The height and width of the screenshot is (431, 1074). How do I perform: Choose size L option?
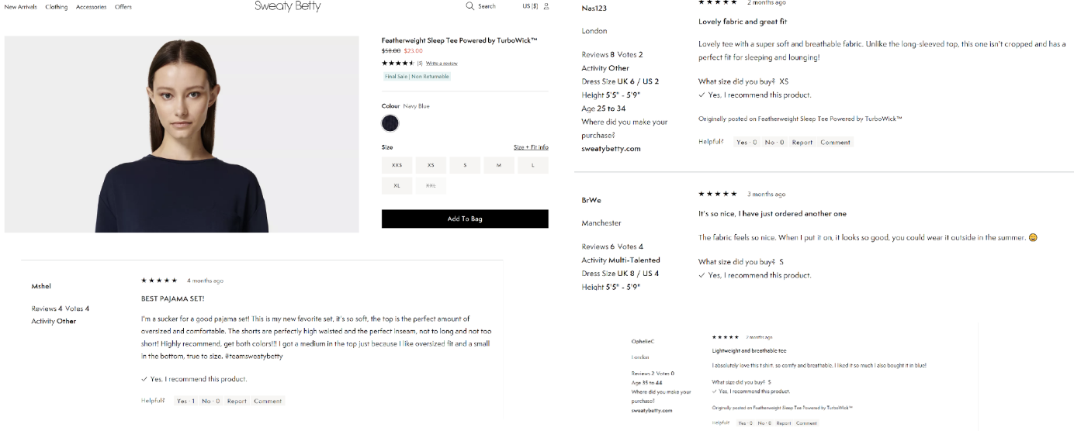(532, 165)
